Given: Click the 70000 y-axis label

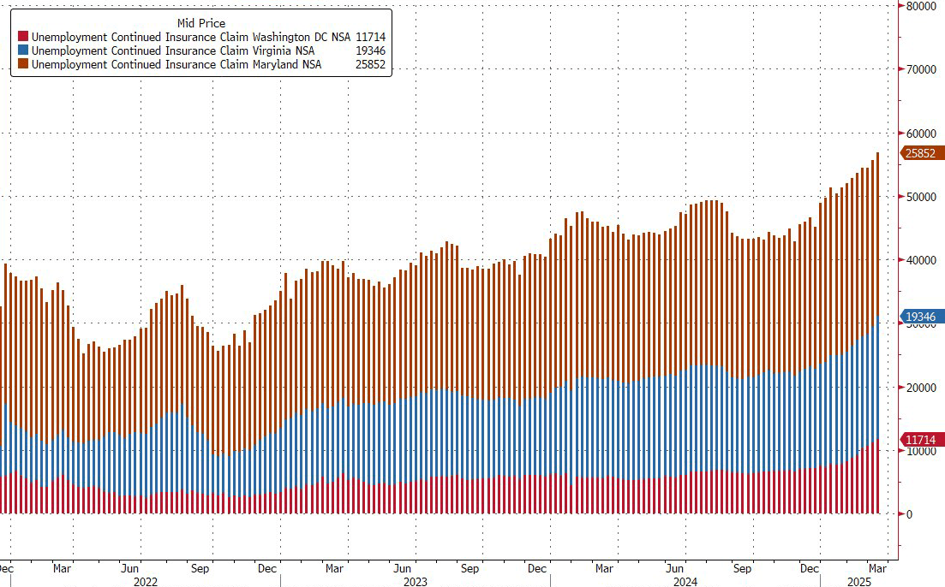Looking at the screenshot, I should (922, 70).
